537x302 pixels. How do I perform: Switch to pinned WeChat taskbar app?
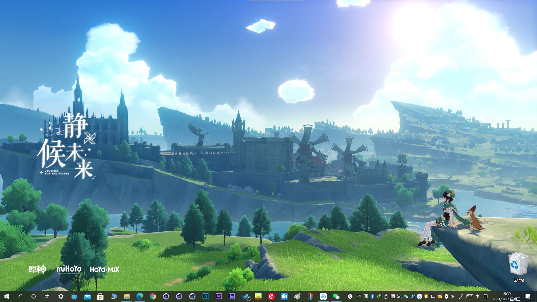click(336, 296)
